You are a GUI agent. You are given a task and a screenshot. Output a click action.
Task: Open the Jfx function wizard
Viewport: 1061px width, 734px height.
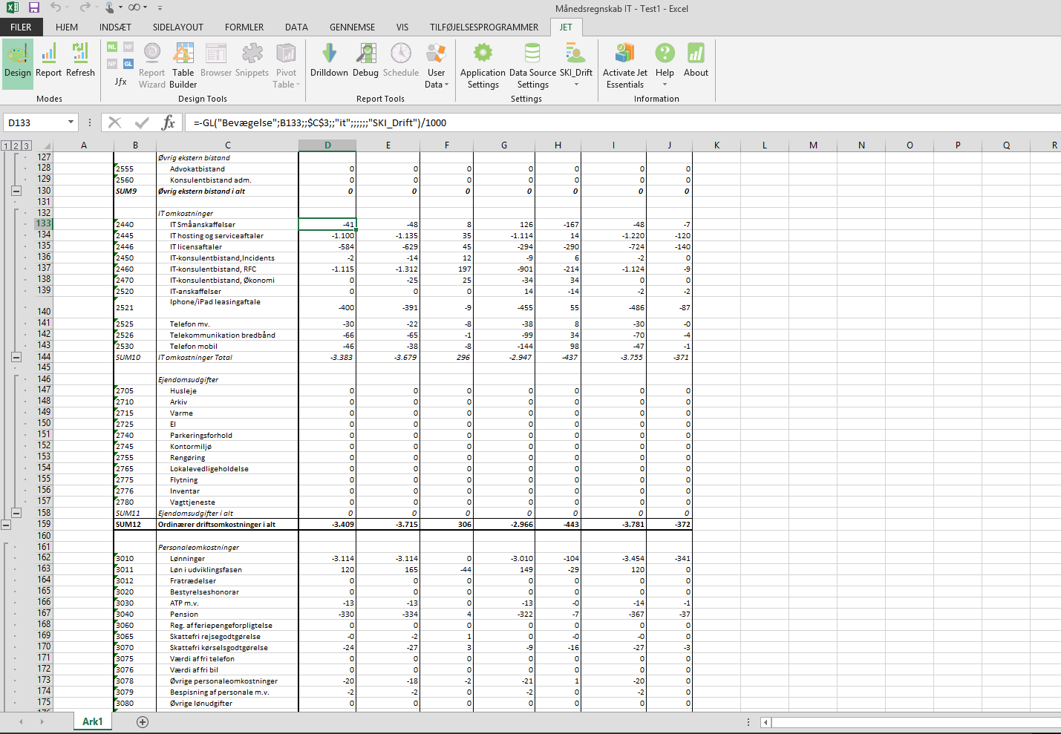120,82
